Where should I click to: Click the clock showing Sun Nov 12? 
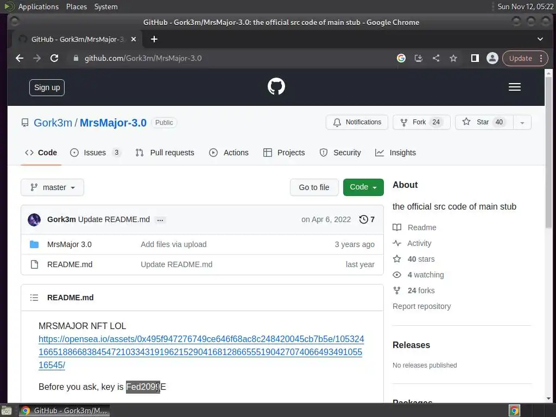click(x=526, y=7)
